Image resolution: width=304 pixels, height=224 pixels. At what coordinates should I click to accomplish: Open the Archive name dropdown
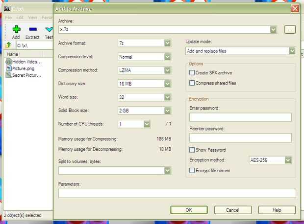(273, 30)
